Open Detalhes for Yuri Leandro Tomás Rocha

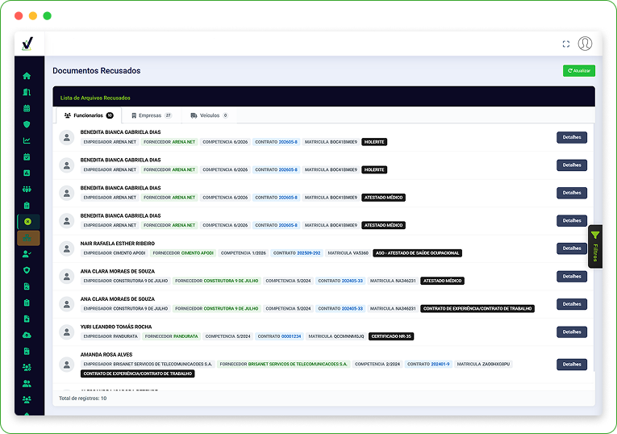[572, 332]
